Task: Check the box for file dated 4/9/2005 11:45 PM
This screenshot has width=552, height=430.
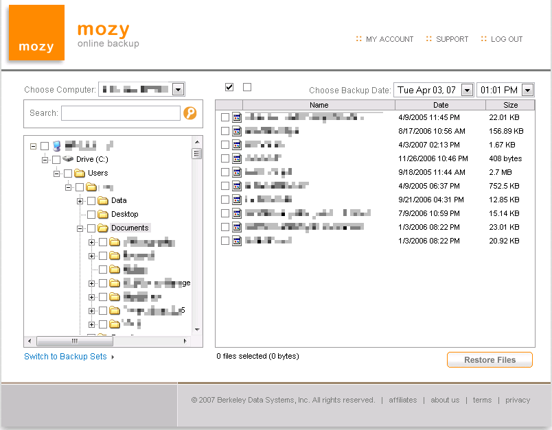Action: point(225,117)
